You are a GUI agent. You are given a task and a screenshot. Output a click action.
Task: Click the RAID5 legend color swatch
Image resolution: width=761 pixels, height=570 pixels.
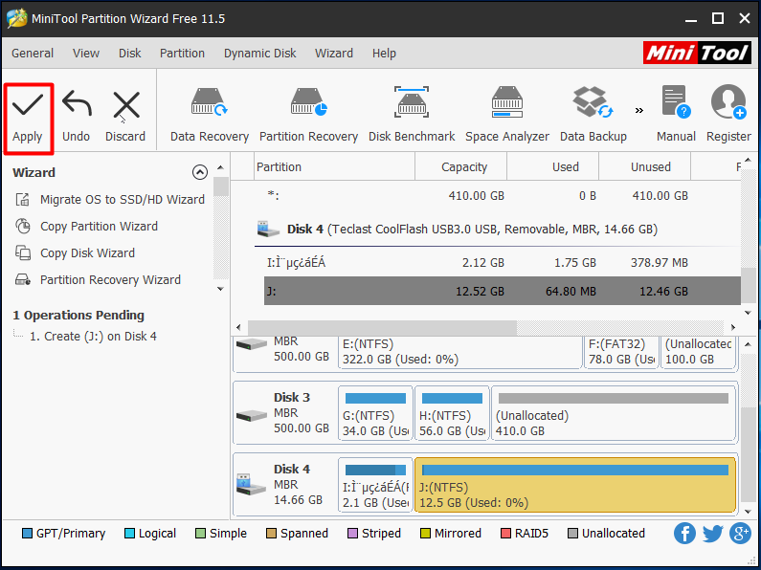505,534
